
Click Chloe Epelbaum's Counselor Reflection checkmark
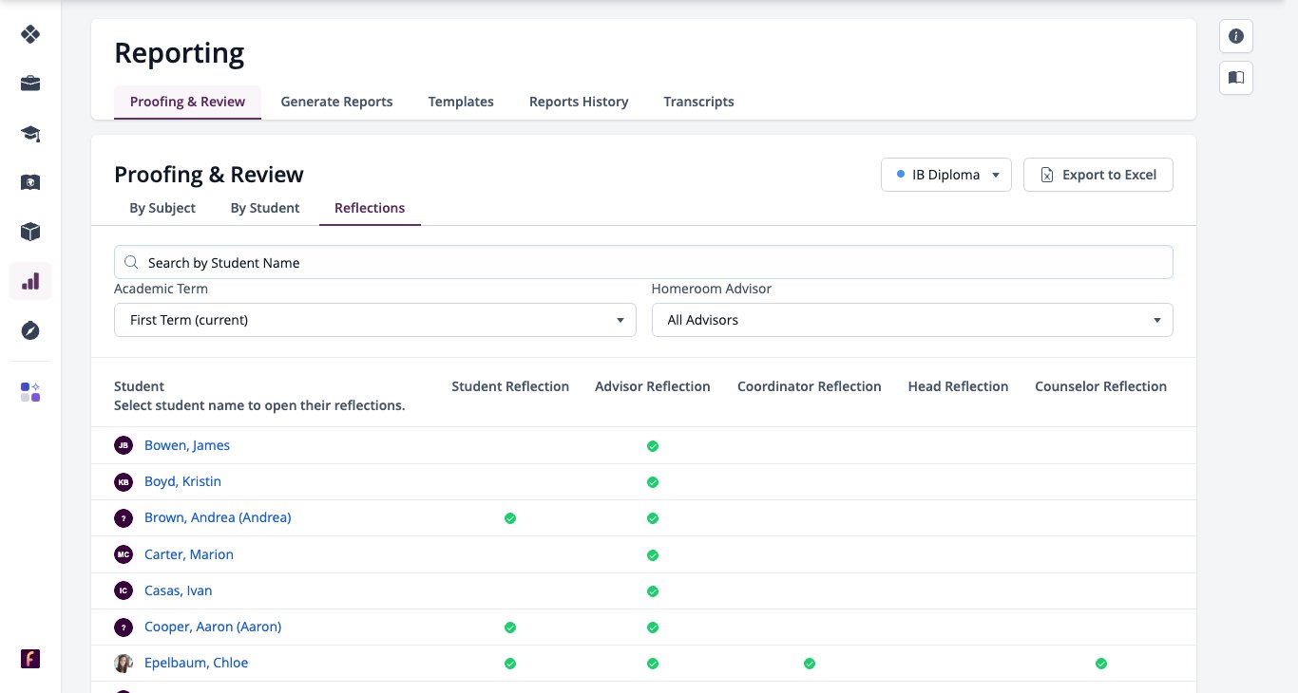tap(1101, 664)
